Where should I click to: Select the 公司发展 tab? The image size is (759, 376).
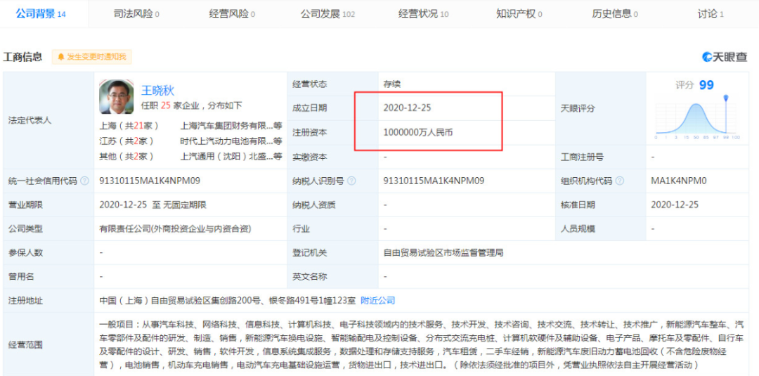pyautogui.click(x=327, y=13)
